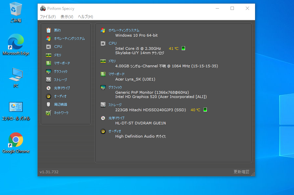Screen dimensions: 294x195
Task: Click the CPU chip icon in summary panel
Action: coord(103,44)
